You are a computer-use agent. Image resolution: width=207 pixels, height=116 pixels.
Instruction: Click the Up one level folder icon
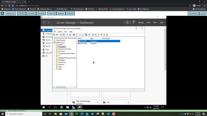click(x=60, y=35)
